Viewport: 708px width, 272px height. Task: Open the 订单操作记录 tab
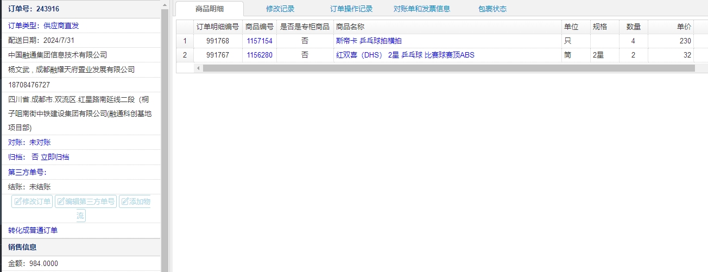tap(351, 9)
